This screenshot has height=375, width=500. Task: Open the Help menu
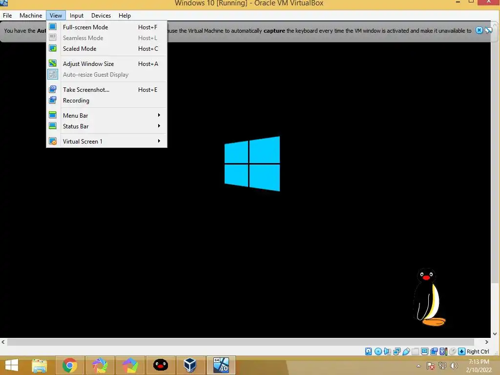click(x=125, y=15)
